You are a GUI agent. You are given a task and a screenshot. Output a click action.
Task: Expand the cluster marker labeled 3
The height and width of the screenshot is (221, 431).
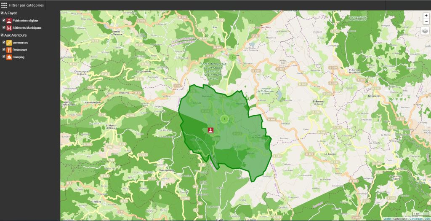[x=232, y=57]
